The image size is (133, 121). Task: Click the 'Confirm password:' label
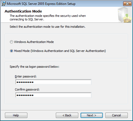(27, 89)
